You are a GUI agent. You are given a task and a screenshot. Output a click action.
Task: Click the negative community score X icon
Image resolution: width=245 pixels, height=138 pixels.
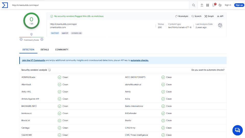click(21, 39)
